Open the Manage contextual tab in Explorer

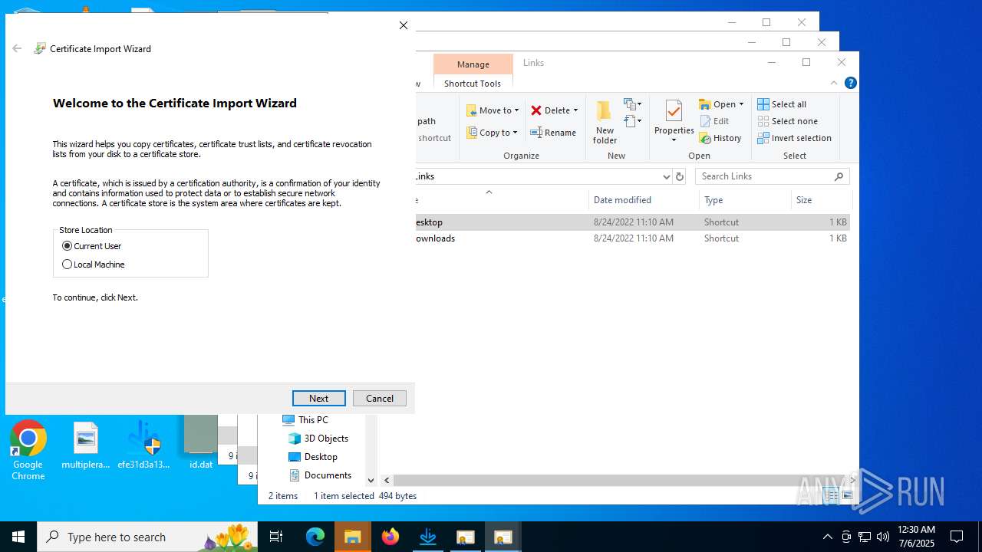point(473,64)
